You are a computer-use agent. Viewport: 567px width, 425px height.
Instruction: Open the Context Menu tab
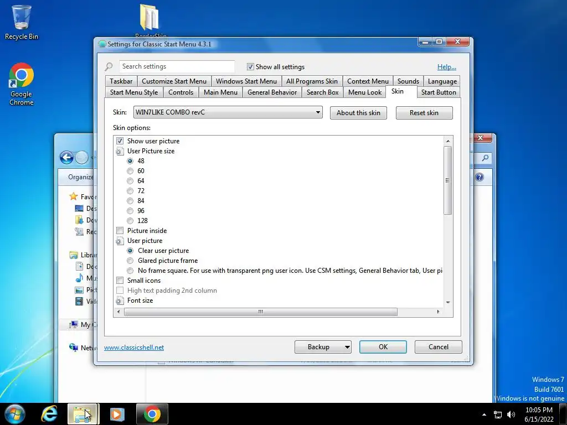(368, 81)
